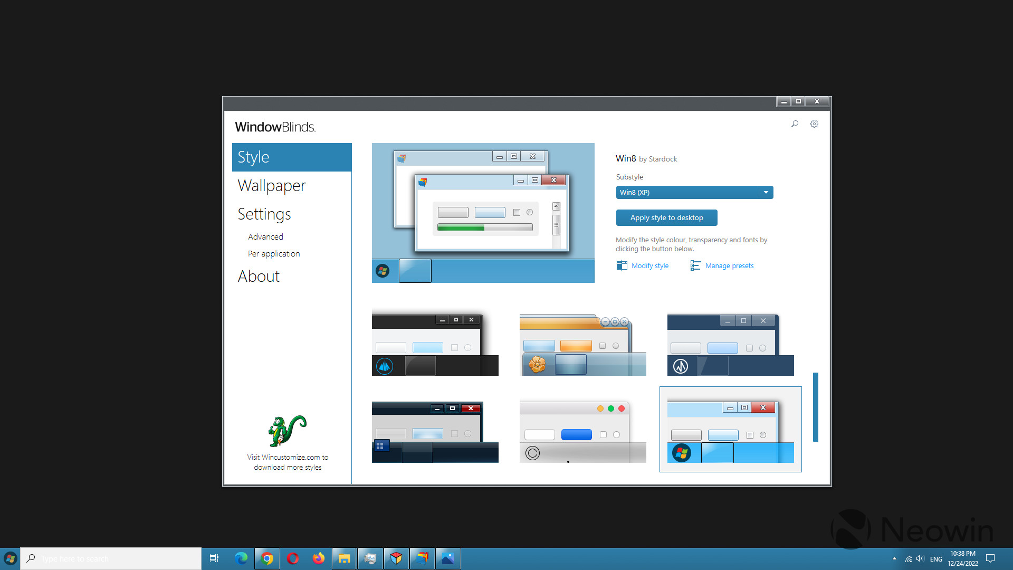Screen dimensions: 1013x570
Task: Click the Manage presets icon
Action: pyautogui.click(x=695, y=265)
